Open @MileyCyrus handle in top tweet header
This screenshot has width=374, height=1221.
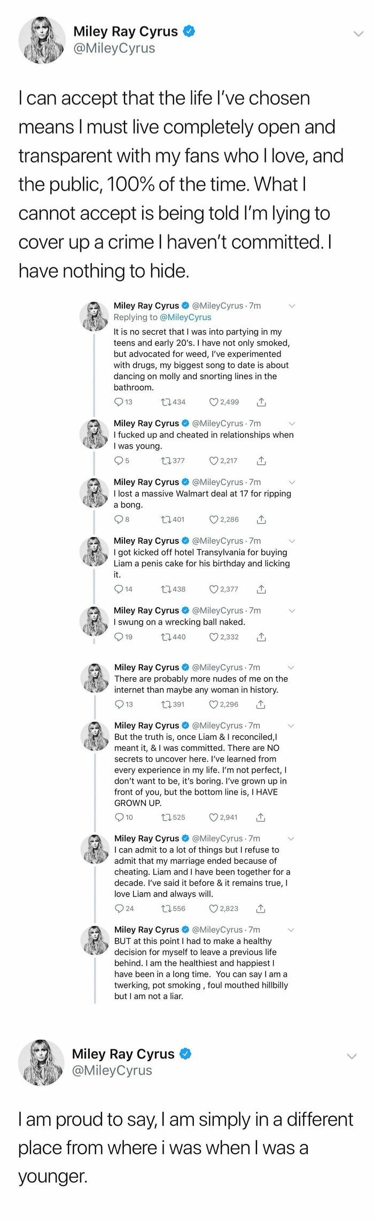[114, 48]
